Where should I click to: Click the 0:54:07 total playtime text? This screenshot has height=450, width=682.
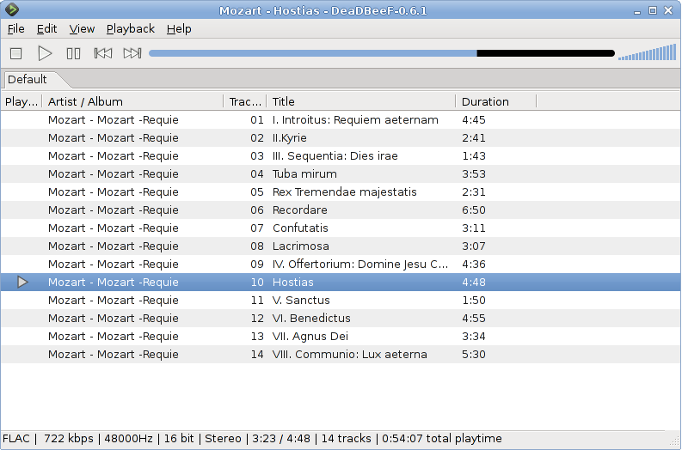click(x=442, y=439)
